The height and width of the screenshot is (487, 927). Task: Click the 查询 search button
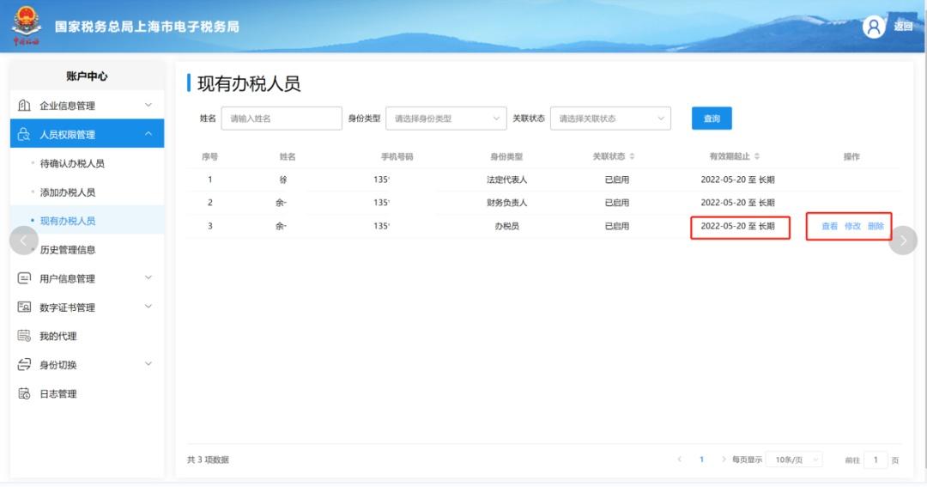pos(712,119)
